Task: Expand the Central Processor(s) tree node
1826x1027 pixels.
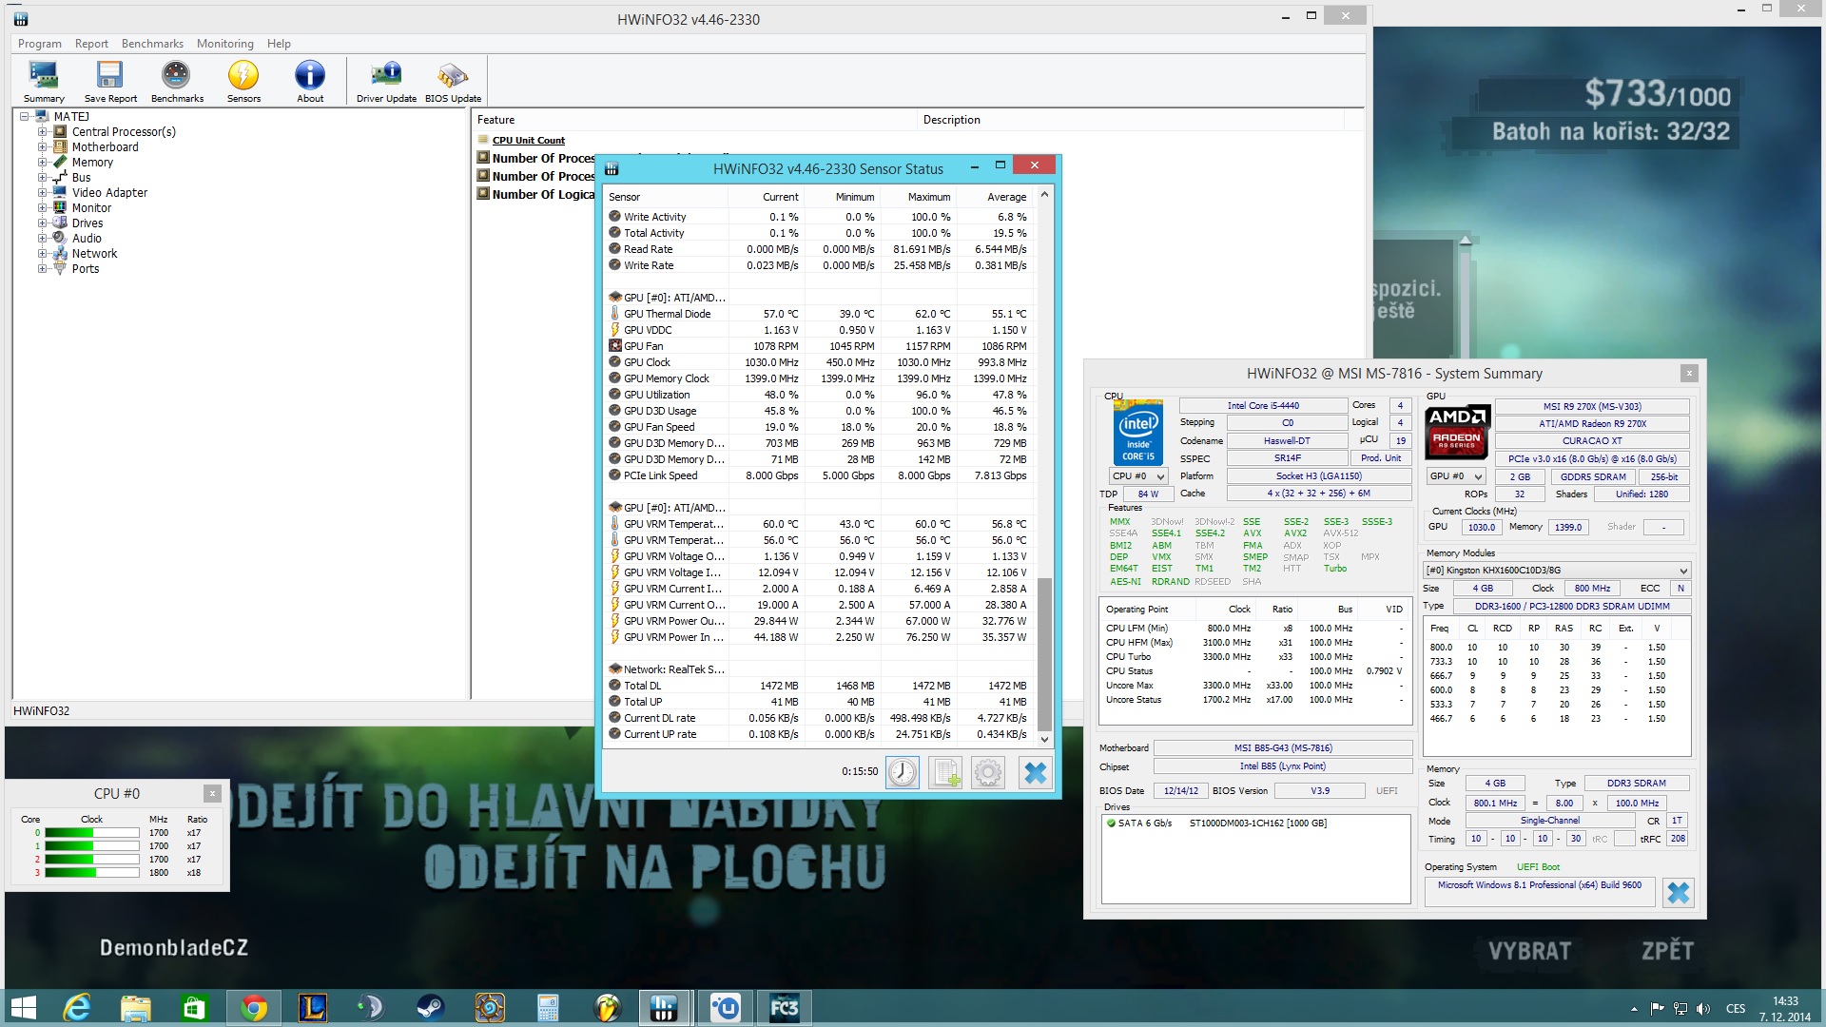Action: [42, 132]
